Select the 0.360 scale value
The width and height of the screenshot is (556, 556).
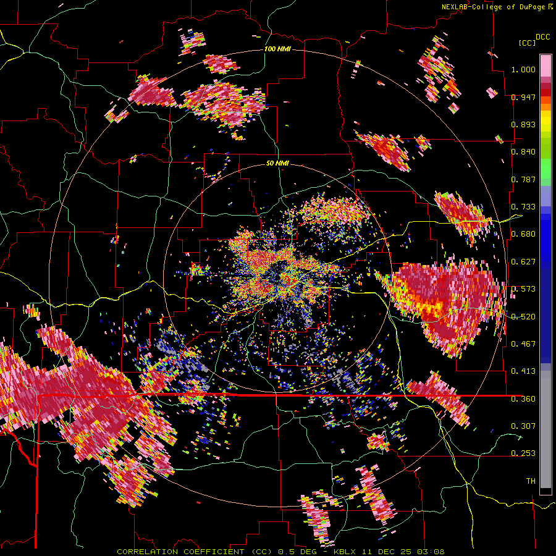tap(523, 399)
